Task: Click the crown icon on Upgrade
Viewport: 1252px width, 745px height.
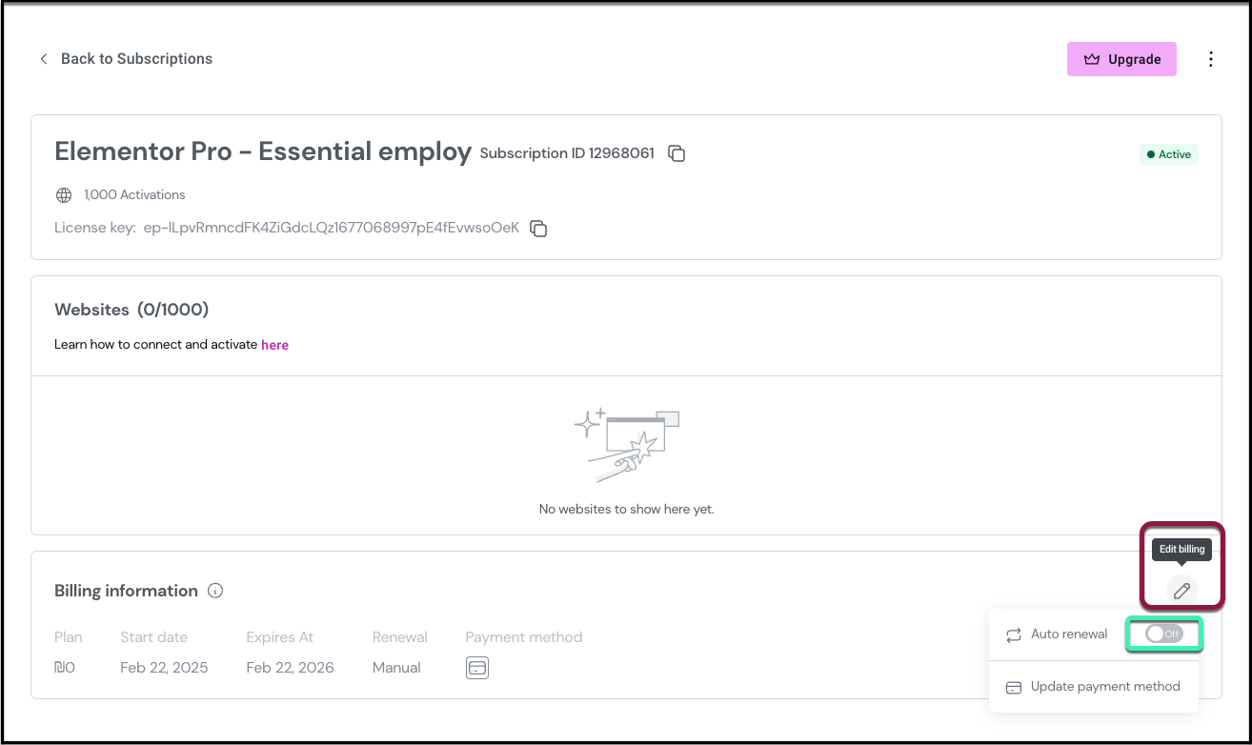Action: (x=1092, y=59)
